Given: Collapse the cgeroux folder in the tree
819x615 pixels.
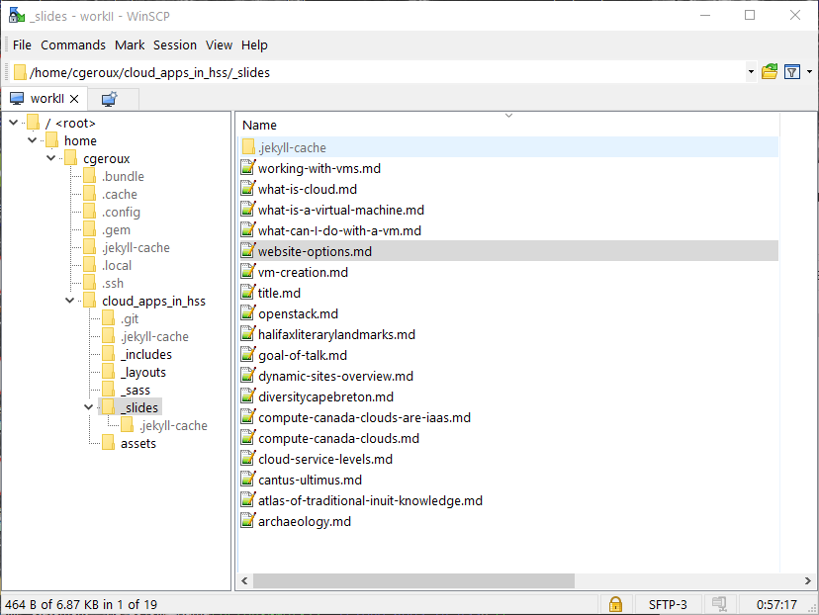Looking at the screenshot, I should [x=51, y=158].
